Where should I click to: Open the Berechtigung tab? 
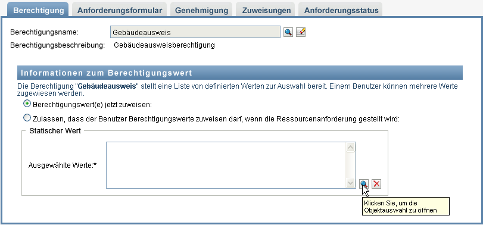tap(38, 10)
